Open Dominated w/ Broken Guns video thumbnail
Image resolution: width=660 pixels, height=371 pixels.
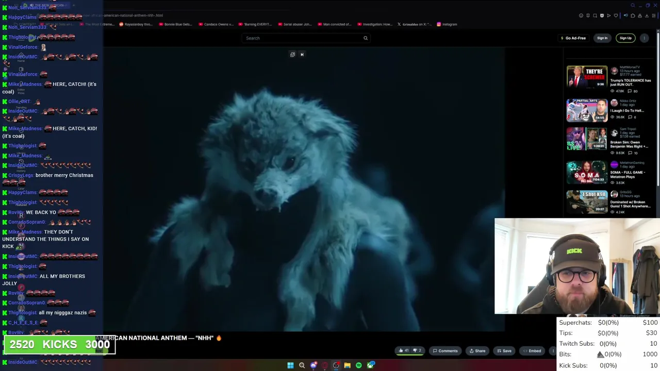coord(587,202)
